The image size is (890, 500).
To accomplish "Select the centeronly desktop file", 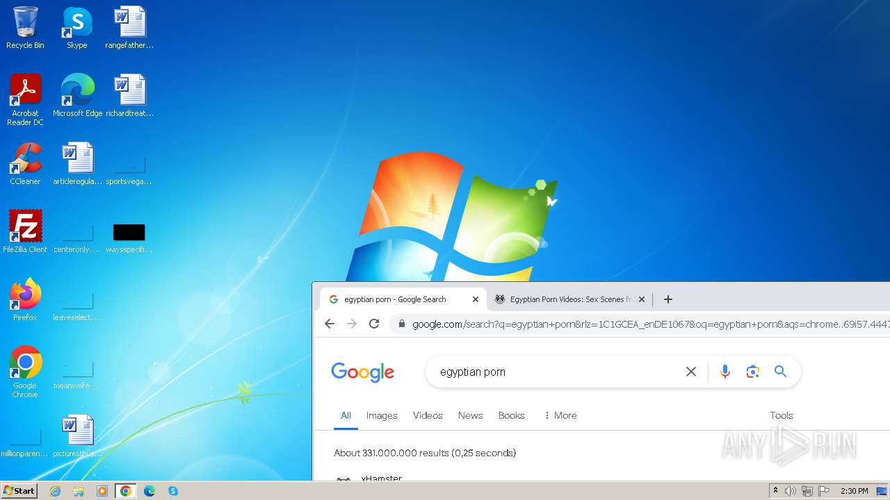I will (x=77, y=237).
